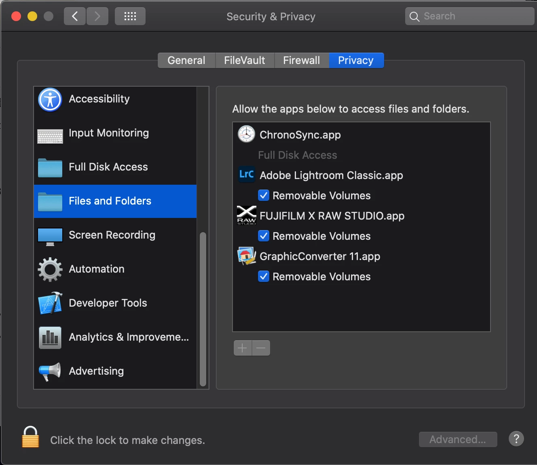Click the Adobe Lightroom Classic.app name
Image resolution: width=537 pixels, height=465 pixels.
click(331, 175)
